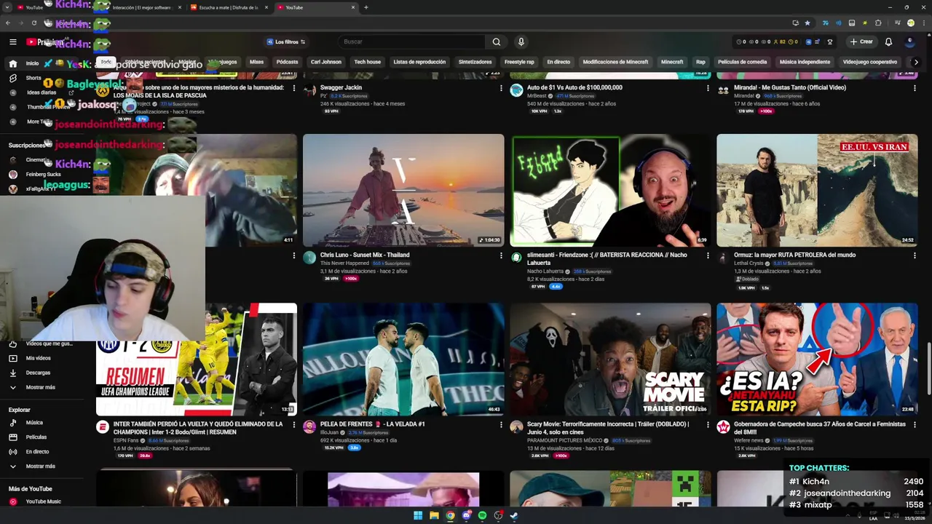This screenshot has height=524, width=932.
Task: Select the Sintetizadores filter chip
Action: click(x=475, y=62)
